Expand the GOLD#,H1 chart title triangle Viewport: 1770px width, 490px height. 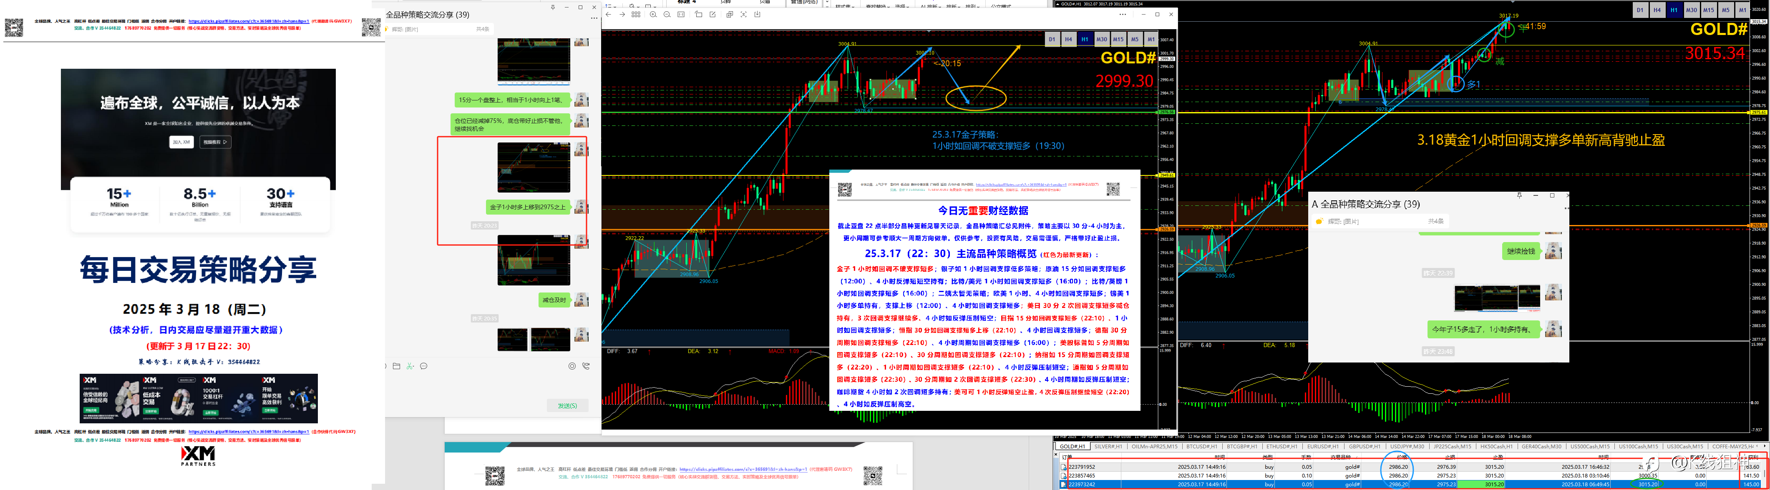click(1058, 4)
